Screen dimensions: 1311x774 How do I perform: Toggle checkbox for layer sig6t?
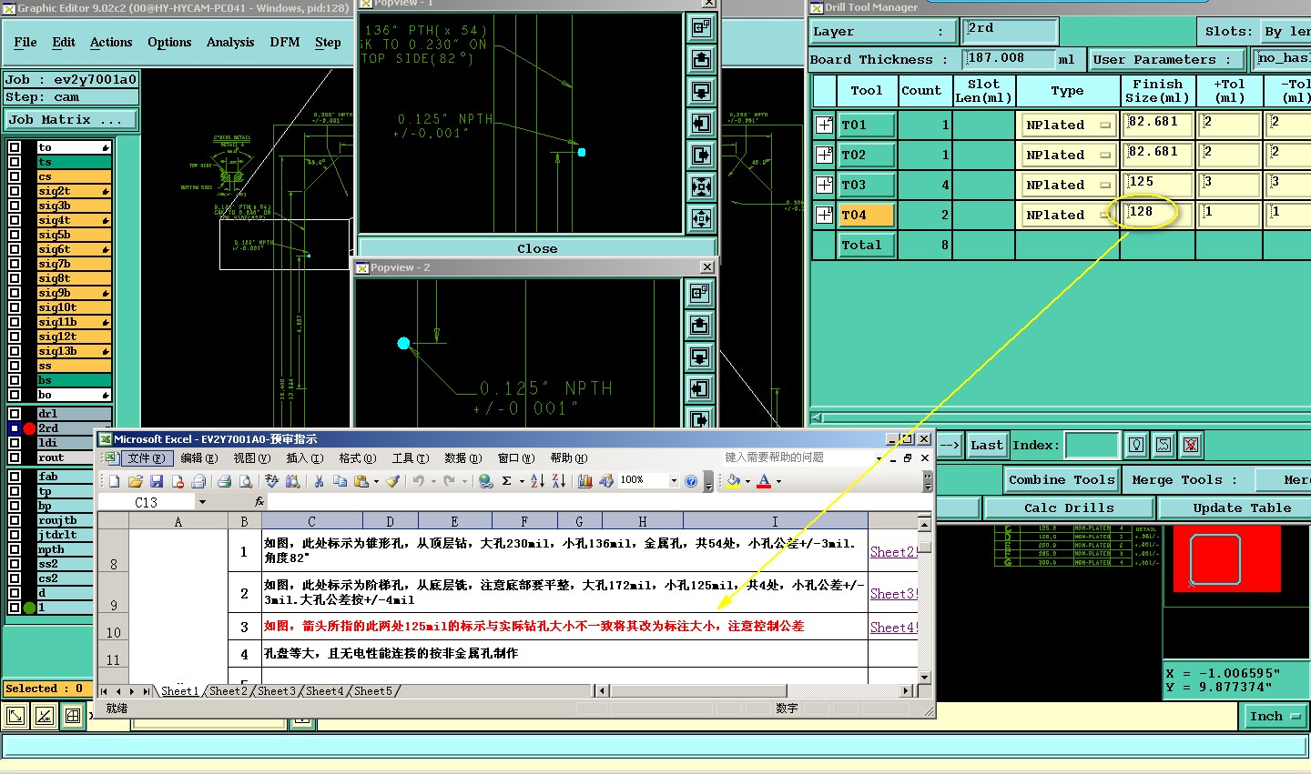click(15, 249)
